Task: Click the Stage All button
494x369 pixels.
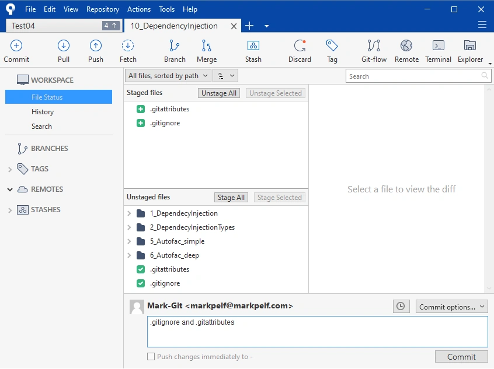Action: point(231,197)
